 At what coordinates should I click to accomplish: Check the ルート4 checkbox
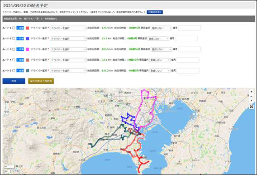(14, 60)
